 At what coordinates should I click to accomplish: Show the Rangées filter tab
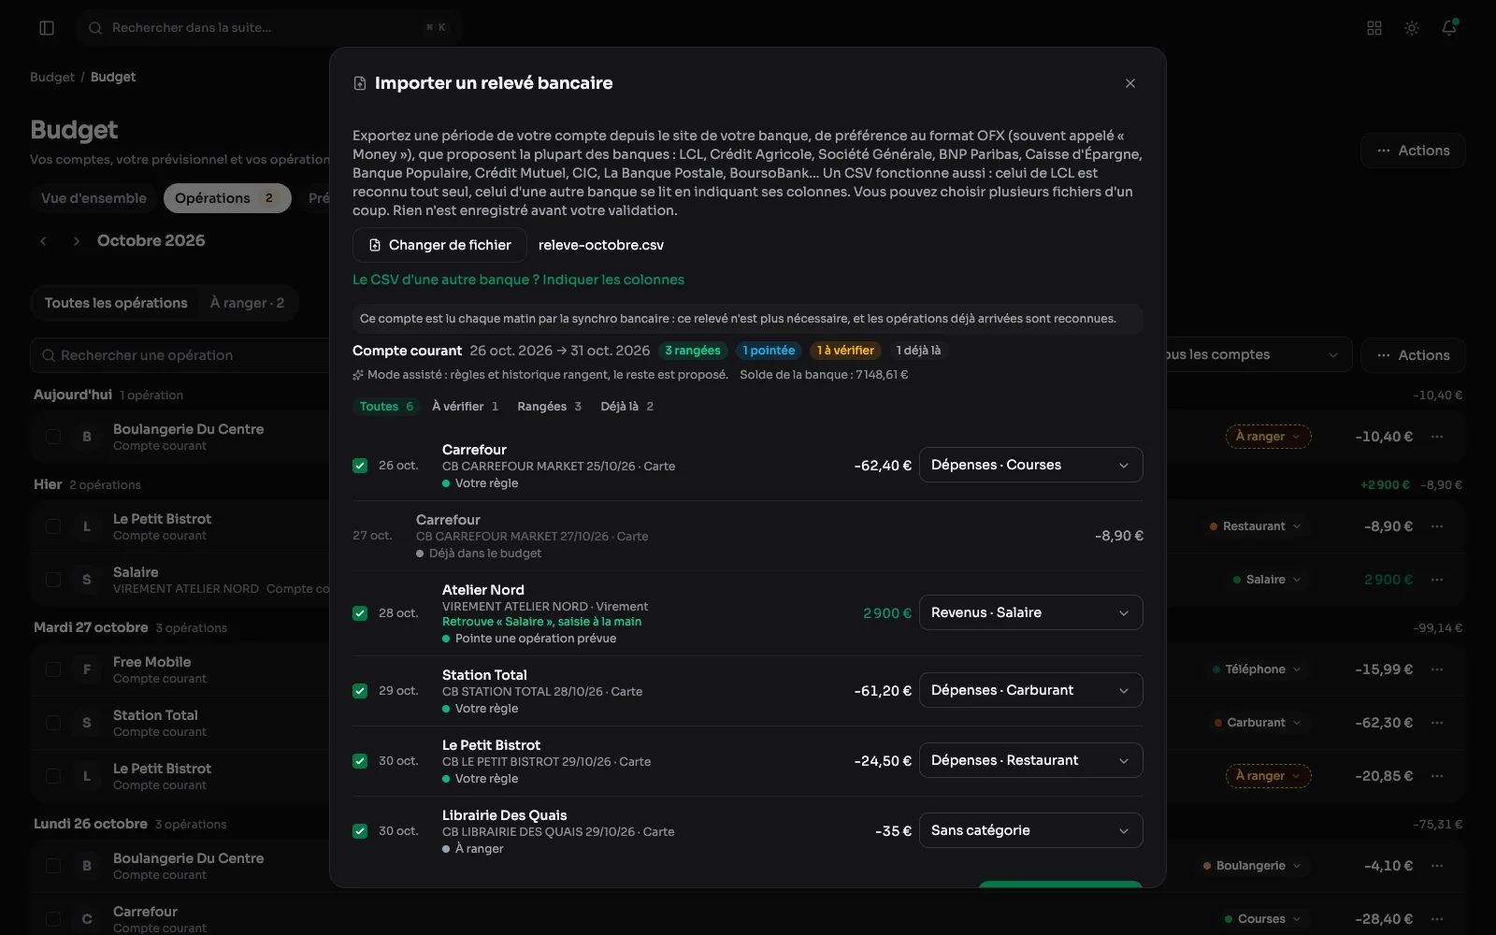point(550,407)
